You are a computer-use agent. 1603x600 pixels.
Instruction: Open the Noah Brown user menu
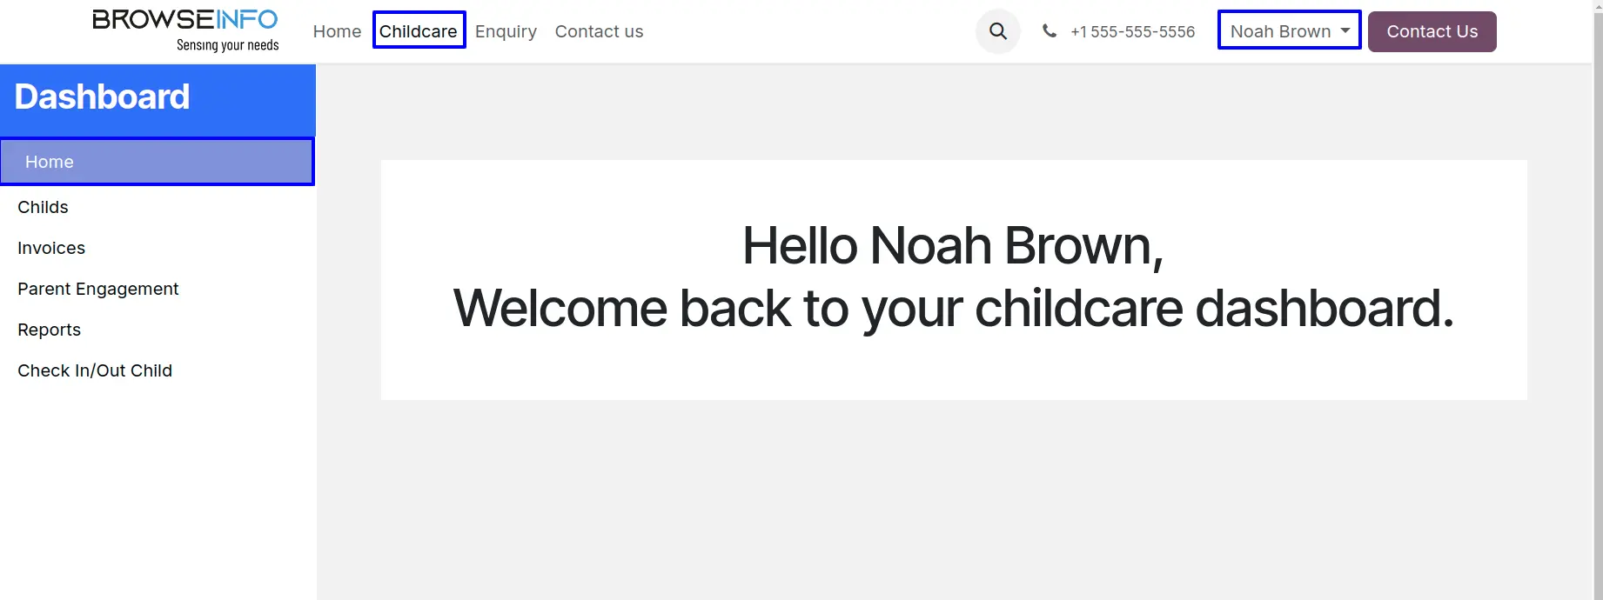pyautogui.click(x=1280, y=31)
